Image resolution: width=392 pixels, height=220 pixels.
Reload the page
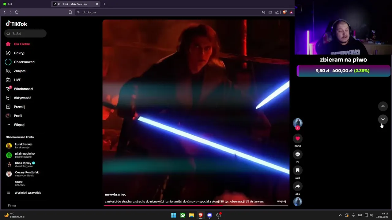(x=17, y=12)
